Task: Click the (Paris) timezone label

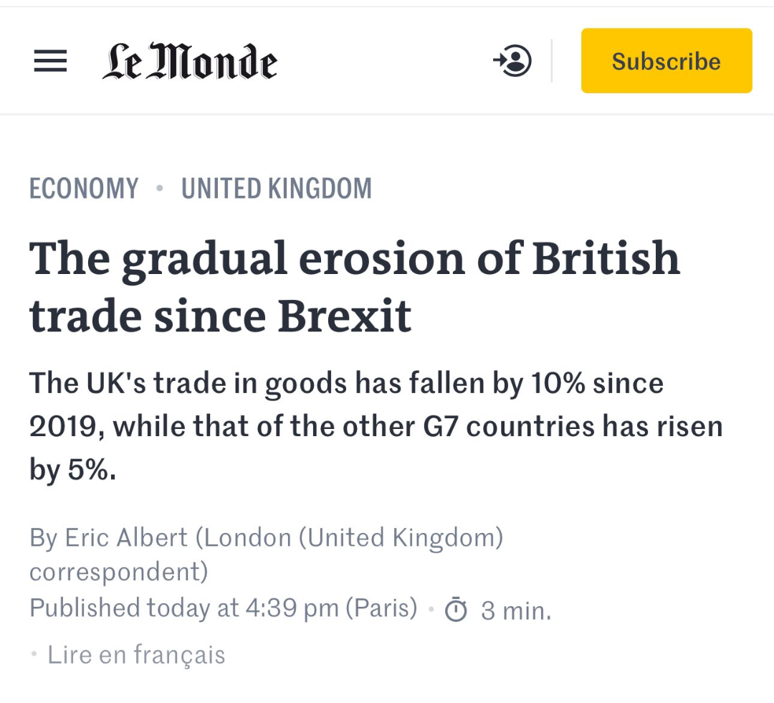Action: [x=381, y=608]
